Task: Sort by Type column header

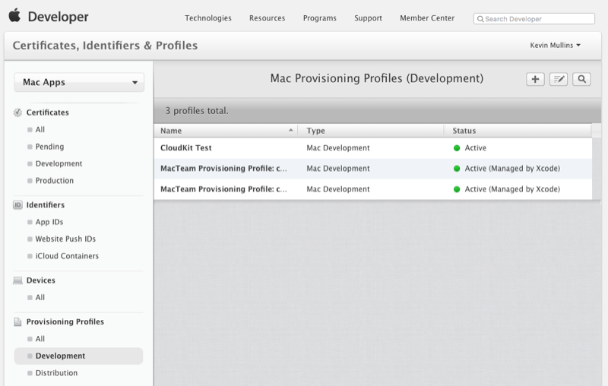Action: [x=371, y=131]
